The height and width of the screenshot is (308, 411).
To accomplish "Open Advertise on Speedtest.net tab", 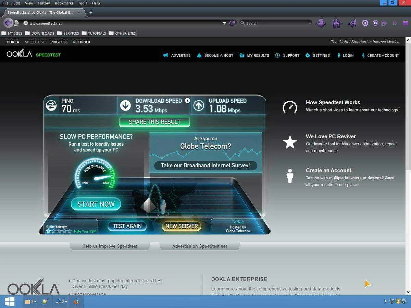I will [200, 246].
